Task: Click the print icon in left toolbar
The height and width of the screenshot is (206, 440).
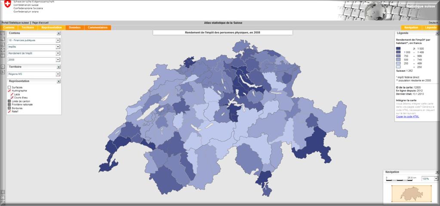Action: coord(3,67)
